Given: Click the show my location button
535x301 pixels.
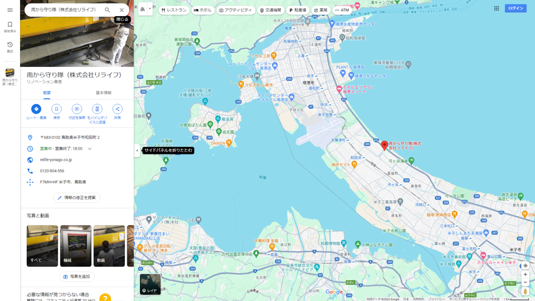Looking at the screenshot, I should click(525, 266).
